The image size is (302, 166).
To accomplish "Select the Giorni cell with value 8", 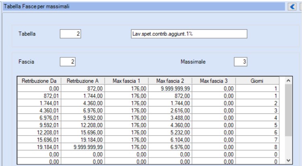I will [x=257, y=147].
